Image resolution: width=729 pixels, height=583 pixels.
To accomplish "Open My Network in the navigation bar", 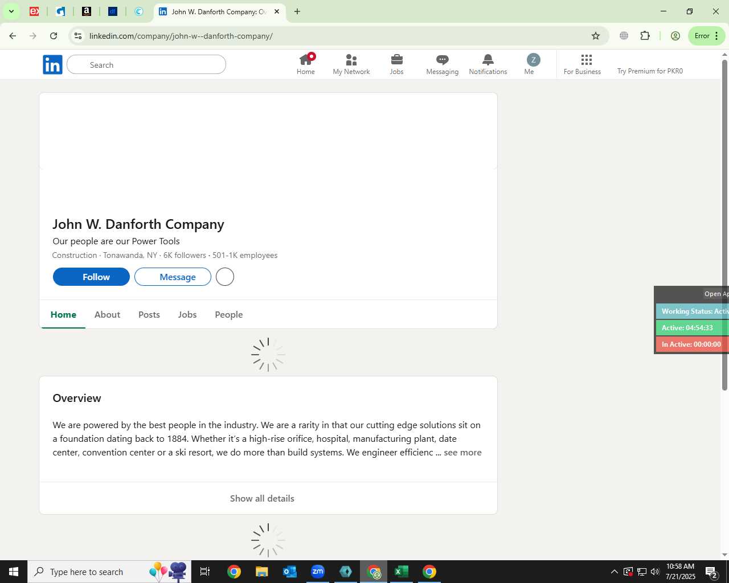I will click(351, 64).
